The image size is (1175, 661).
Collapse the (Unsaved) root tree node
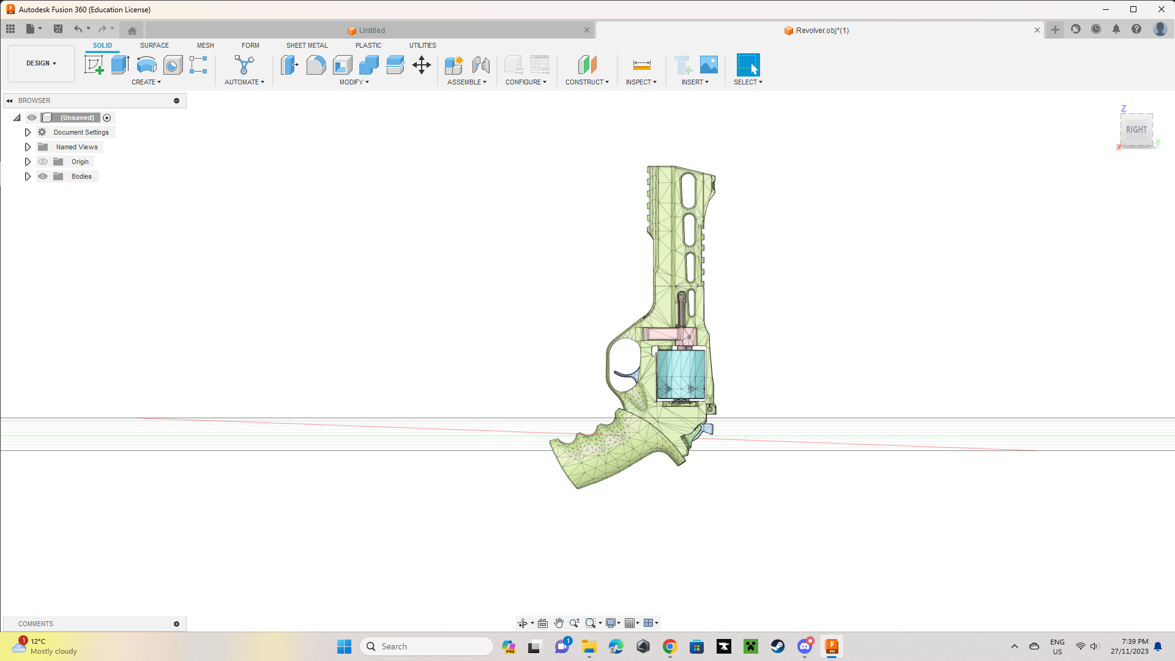pos(17,118)
